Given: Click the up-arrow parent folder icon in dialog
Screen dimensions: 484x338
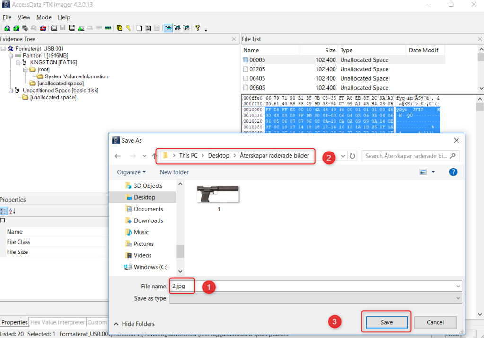Looking at the screenshot, I should [154, 156].
